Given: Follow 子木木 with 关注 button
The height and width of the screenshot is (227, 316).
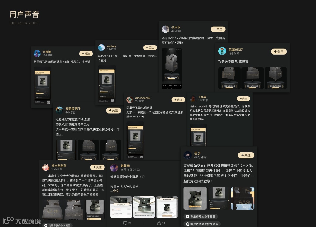Looking at the screenshot, I should 218,29.
